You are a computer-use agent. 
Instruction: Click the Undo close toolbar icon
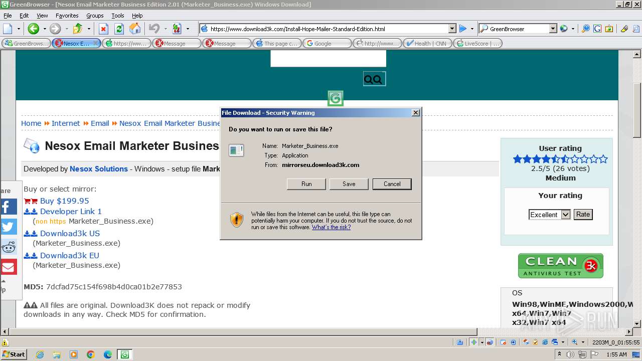(x=154, y=29)
